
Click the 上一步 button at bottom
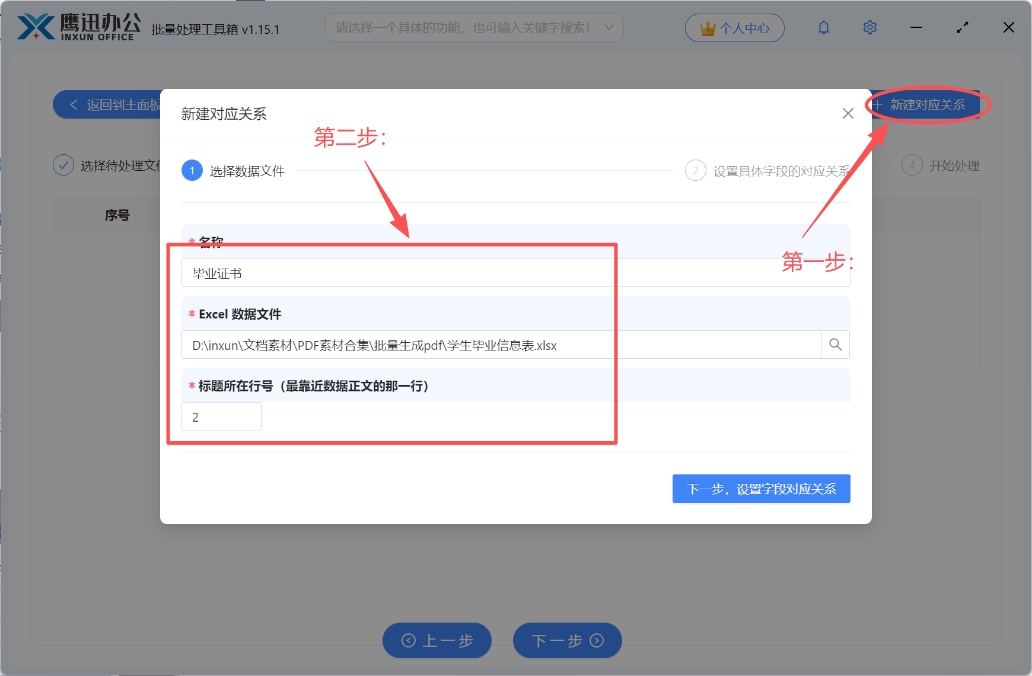[437, 640]
